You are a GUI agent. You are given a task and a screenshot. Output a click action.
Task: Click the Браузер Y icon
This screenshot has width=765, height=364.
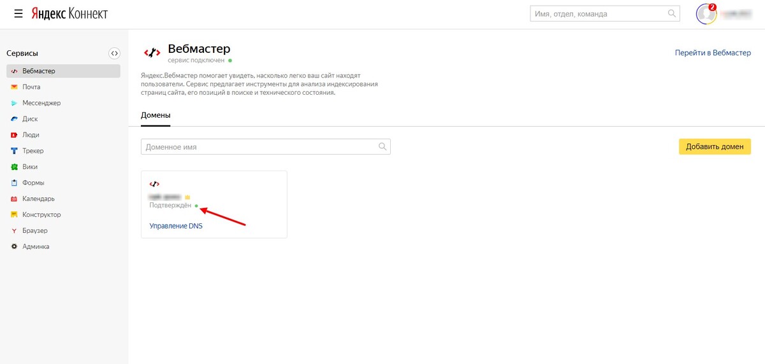pyautogui.click(x=14, y=230)
